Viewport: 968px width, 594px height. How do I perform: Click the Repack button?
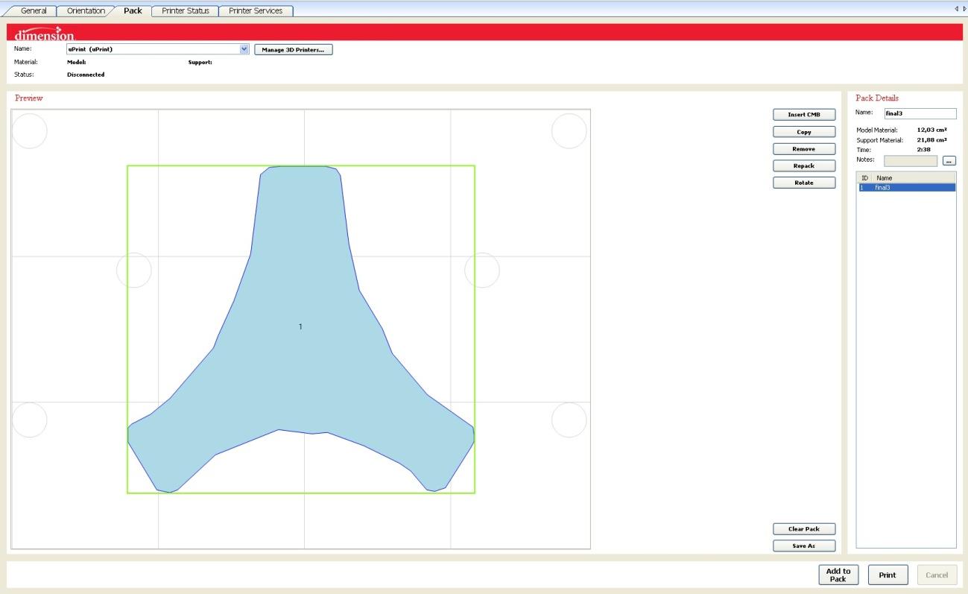click(804, 166)
